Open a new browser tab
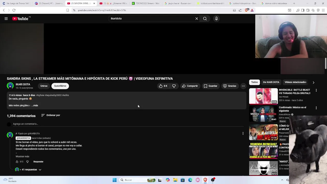Image resolution: width=327 pixels, height=184 pixels. 294,3
